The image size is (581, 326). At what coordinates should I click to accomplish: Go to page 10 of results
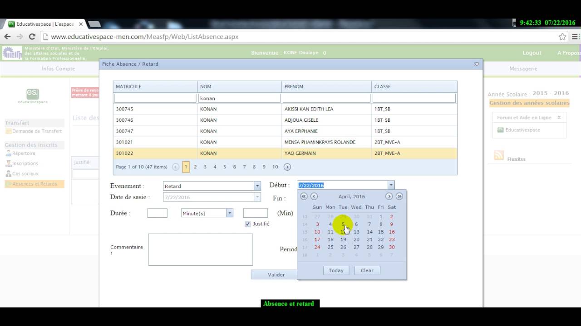coord(275,167)
